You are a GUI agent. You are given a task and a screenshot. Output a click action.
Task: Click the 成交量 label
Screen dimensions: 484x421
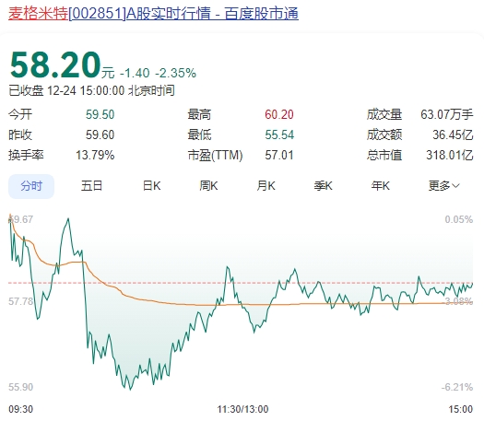(x=384, y=115)
